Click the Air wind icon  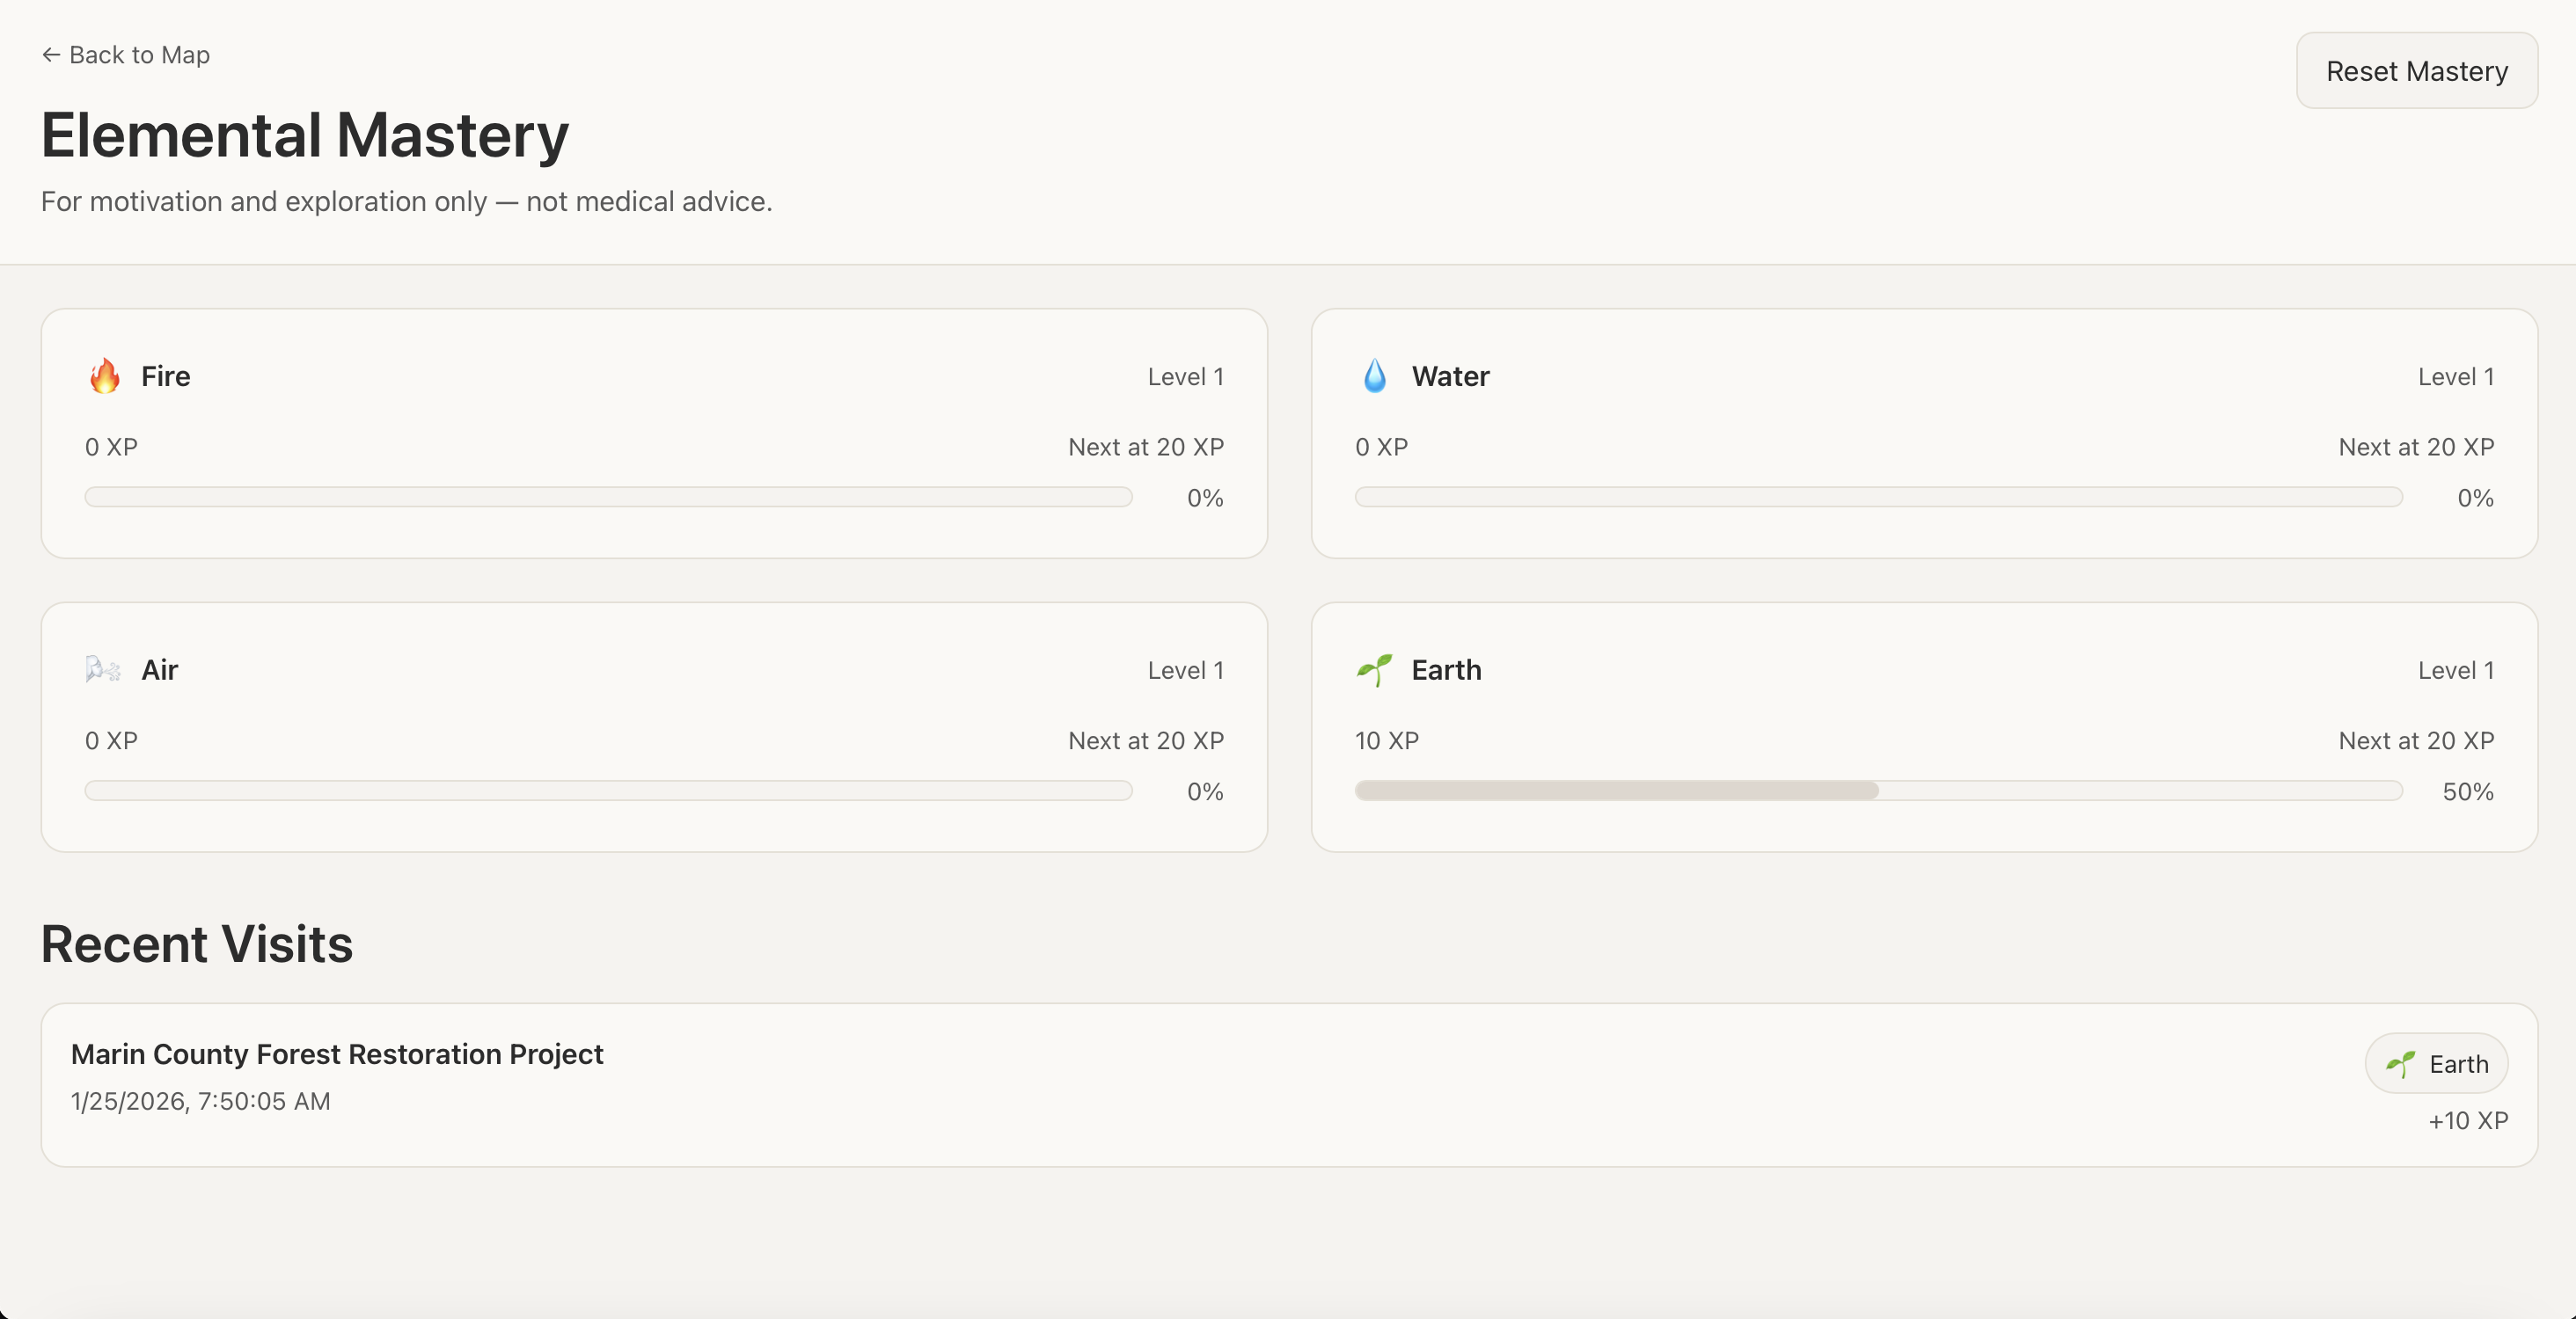click(103, 669)
